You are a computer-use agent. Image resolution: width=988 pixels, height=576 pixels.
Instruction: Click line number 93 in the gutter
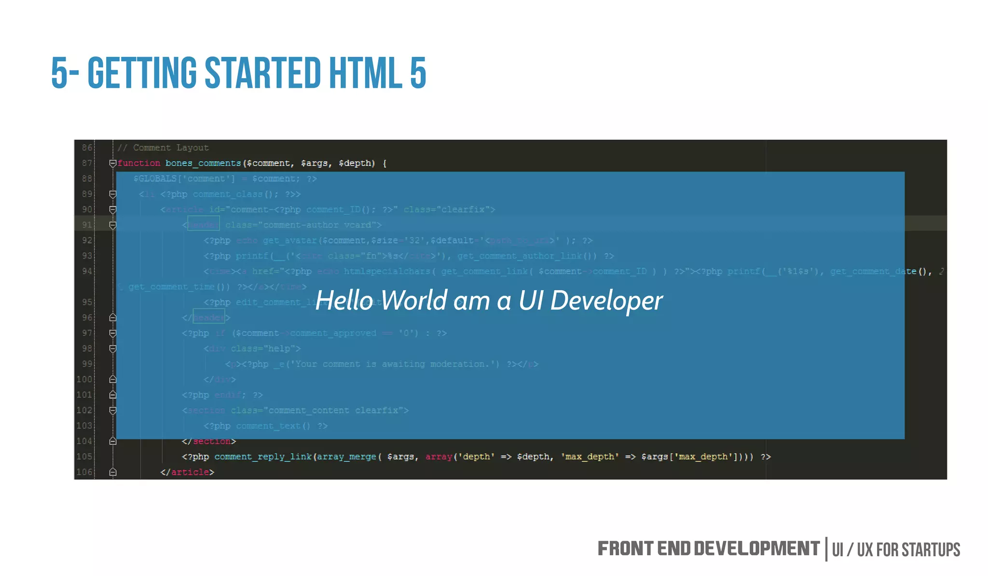point(87,255)
